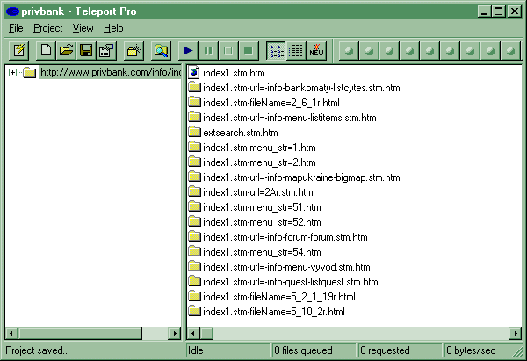The image size is (527, 361).
Task: Switch to details view mode
Action: (x=297, y=51)
